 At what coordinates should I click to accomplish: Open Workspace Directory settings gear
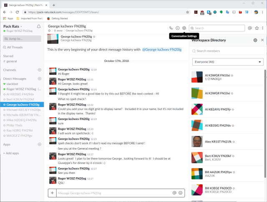click(x=255, y=40)
